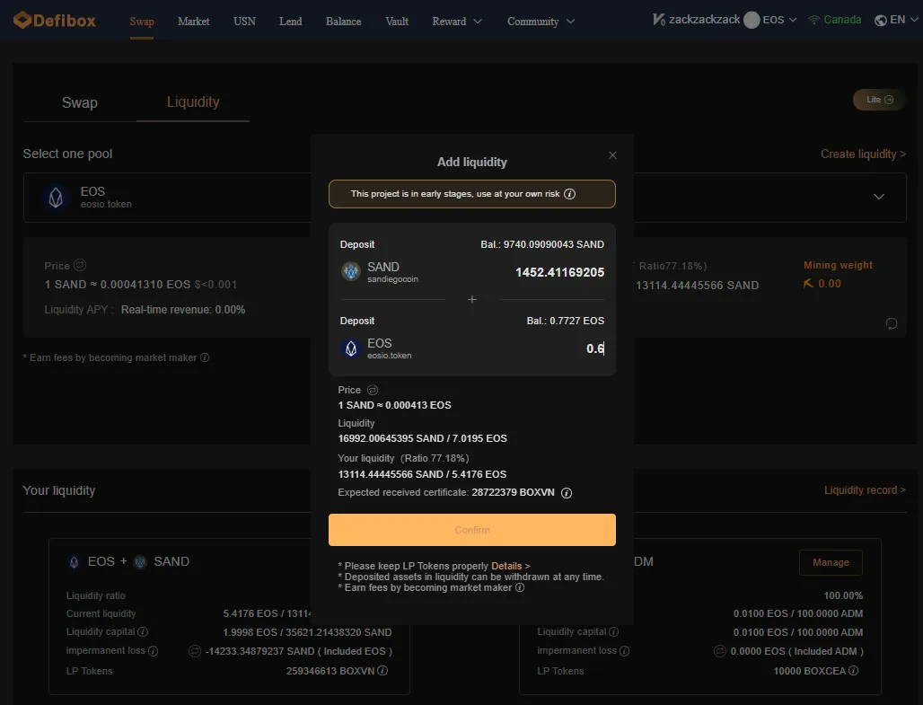Click the EOS pool token icon
The image size is (923, 705).
[x=56, y=198]
